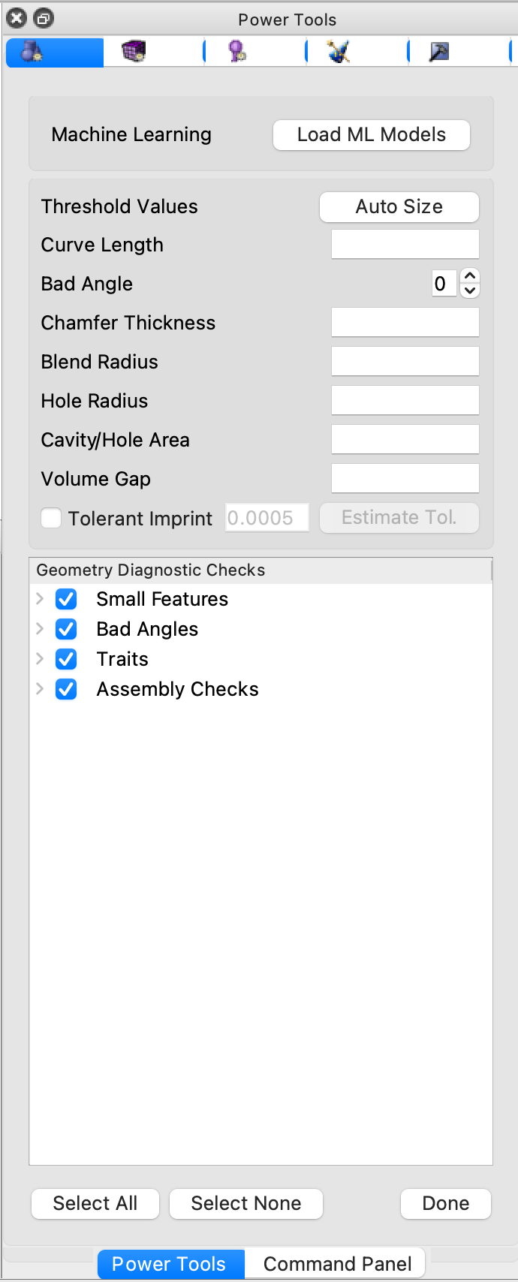Select the Power Tools bottom tab

click(169, 1264)
